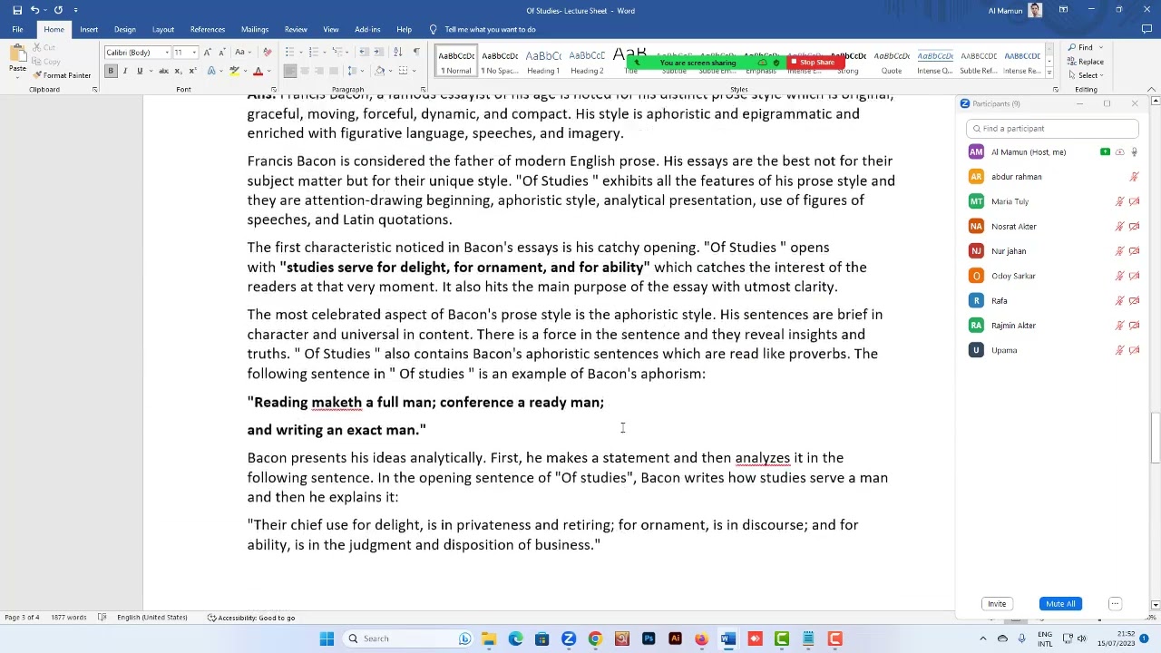This screenshot has width=1161, height=653.
Task: Toggle Subscript formatting
Action: click(x=178, y=71)
